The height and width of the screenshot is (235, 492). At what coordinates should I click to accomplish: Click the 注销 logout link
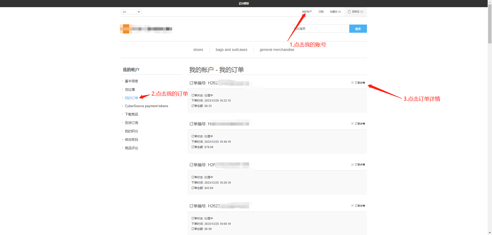pyautogui.click(x=321, y=12)
